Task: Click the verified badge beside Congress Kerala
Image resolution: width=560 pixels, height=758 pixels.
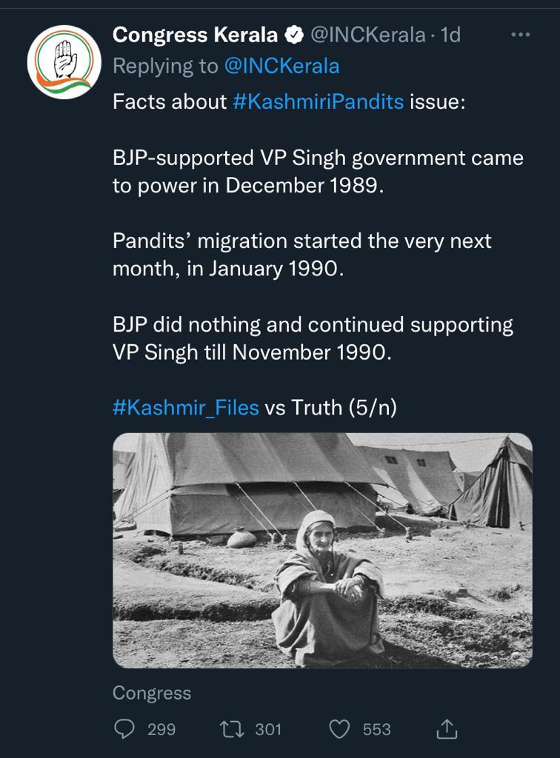Action: (294, 34)
